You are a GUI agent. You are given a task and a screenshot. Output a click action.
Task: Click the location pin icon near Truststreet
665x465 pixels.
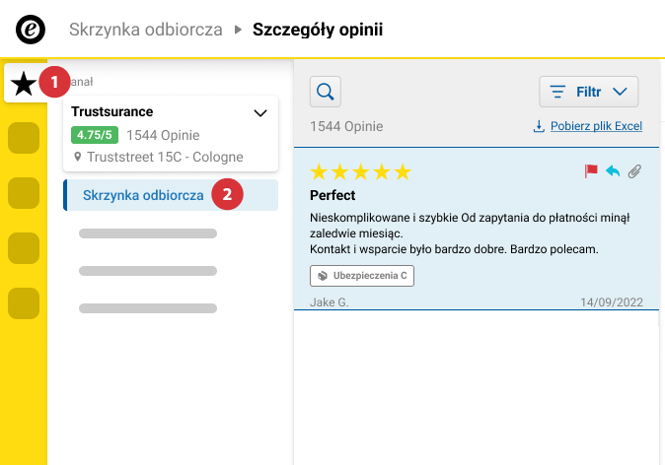(x=77, y=157)
